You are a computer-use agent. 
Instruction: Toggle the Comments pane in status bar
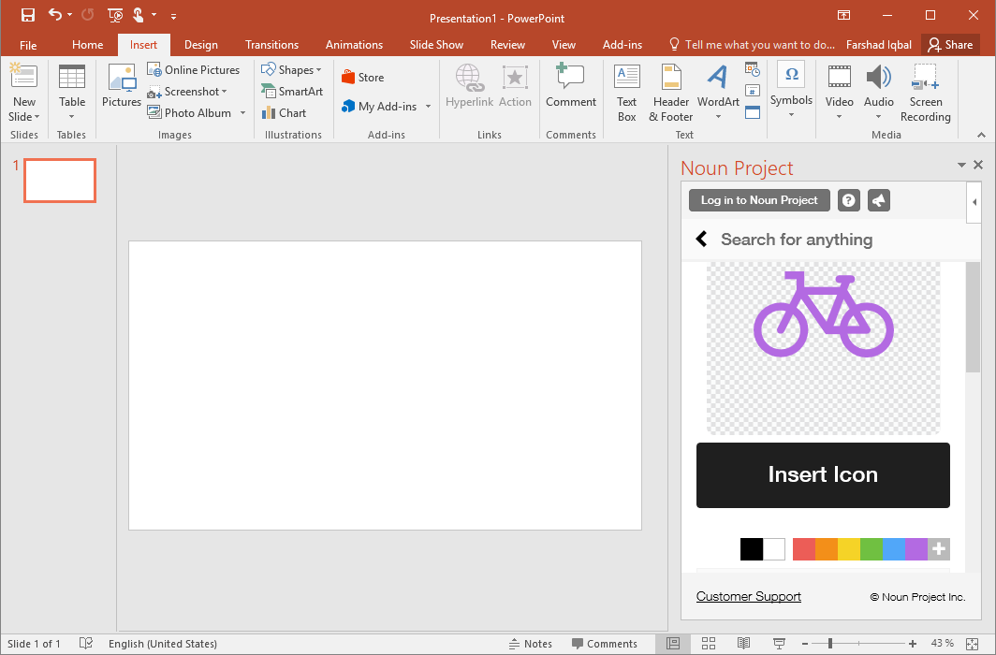pyautogui.click(x=603, y=644)
